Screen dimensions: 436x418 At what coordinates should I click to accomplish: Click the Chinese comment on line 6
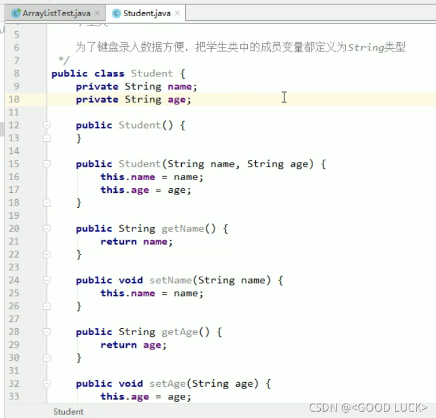tap(240, 47)
